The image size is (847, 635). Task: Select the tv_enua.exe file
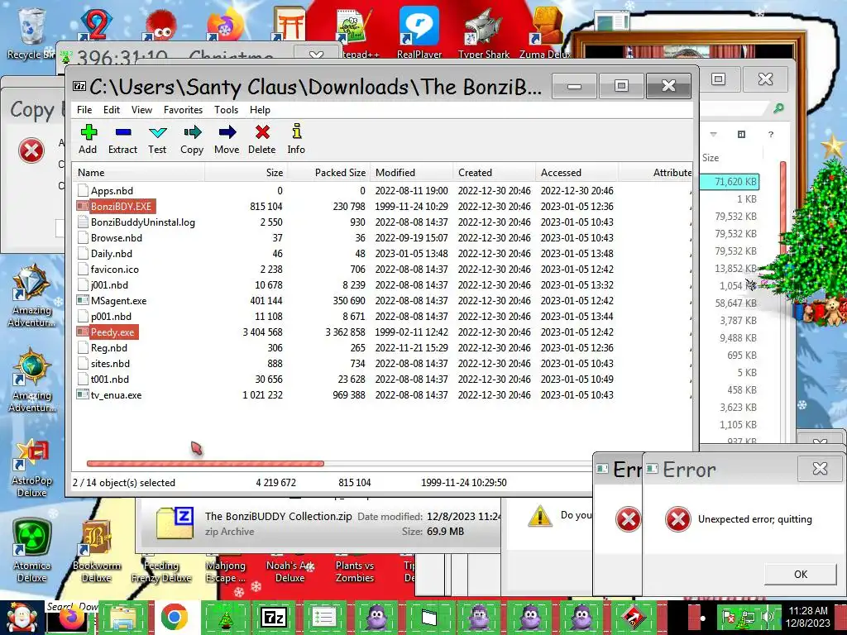[x=116, y=394]
